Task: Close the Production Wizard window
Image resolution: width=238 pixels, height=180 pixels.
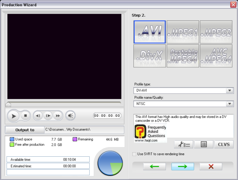Action: pos(234,4)
